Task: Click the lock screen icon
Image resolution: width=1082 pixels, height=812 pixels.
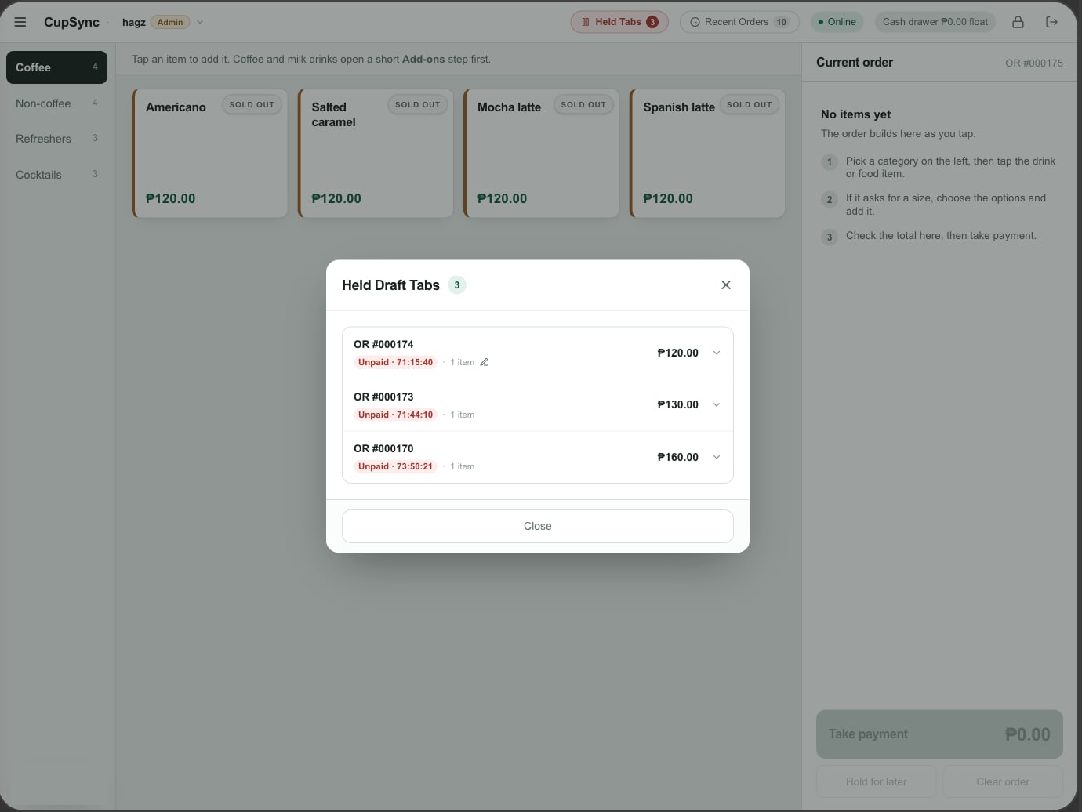Action: click(1018, 22)
